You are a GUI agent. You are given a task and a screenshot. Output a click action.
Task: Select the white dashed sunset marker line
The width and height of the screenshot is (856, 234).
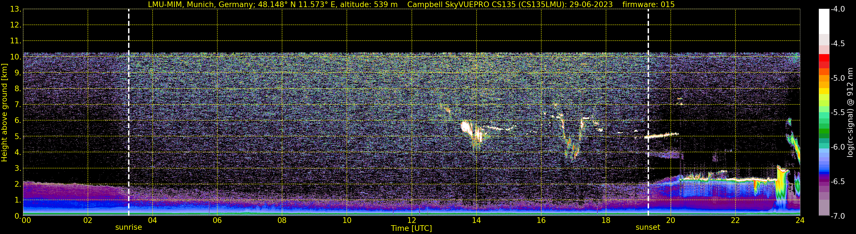(x=648, y=112)
